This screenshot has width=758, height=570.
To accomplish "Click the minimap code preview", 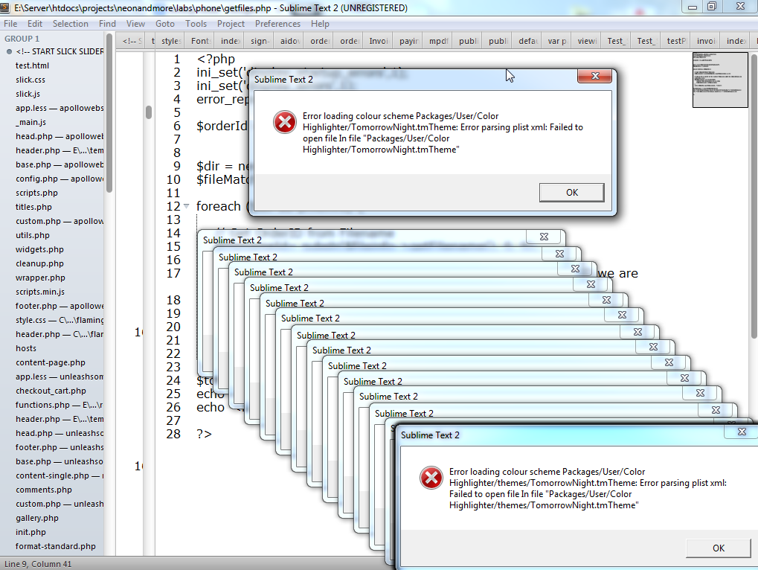I will point(719,80).
